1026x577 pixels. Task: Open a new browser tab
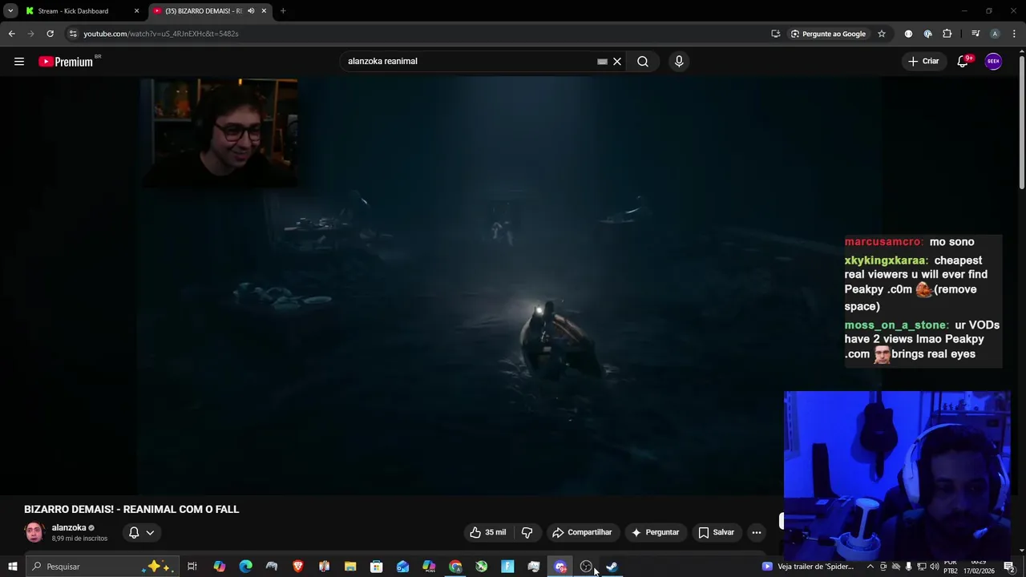(283, 11)
